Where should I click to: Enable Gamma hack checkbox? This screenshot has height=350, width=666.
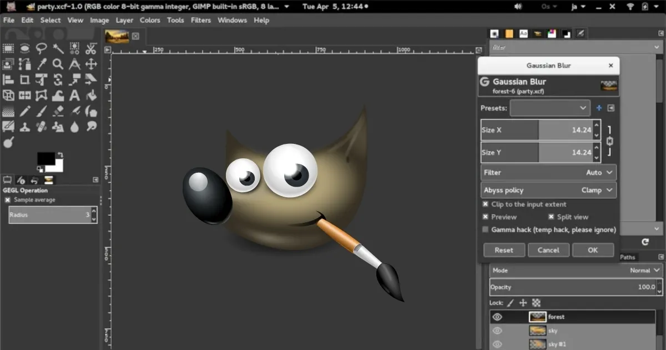(x=486, y=229)
